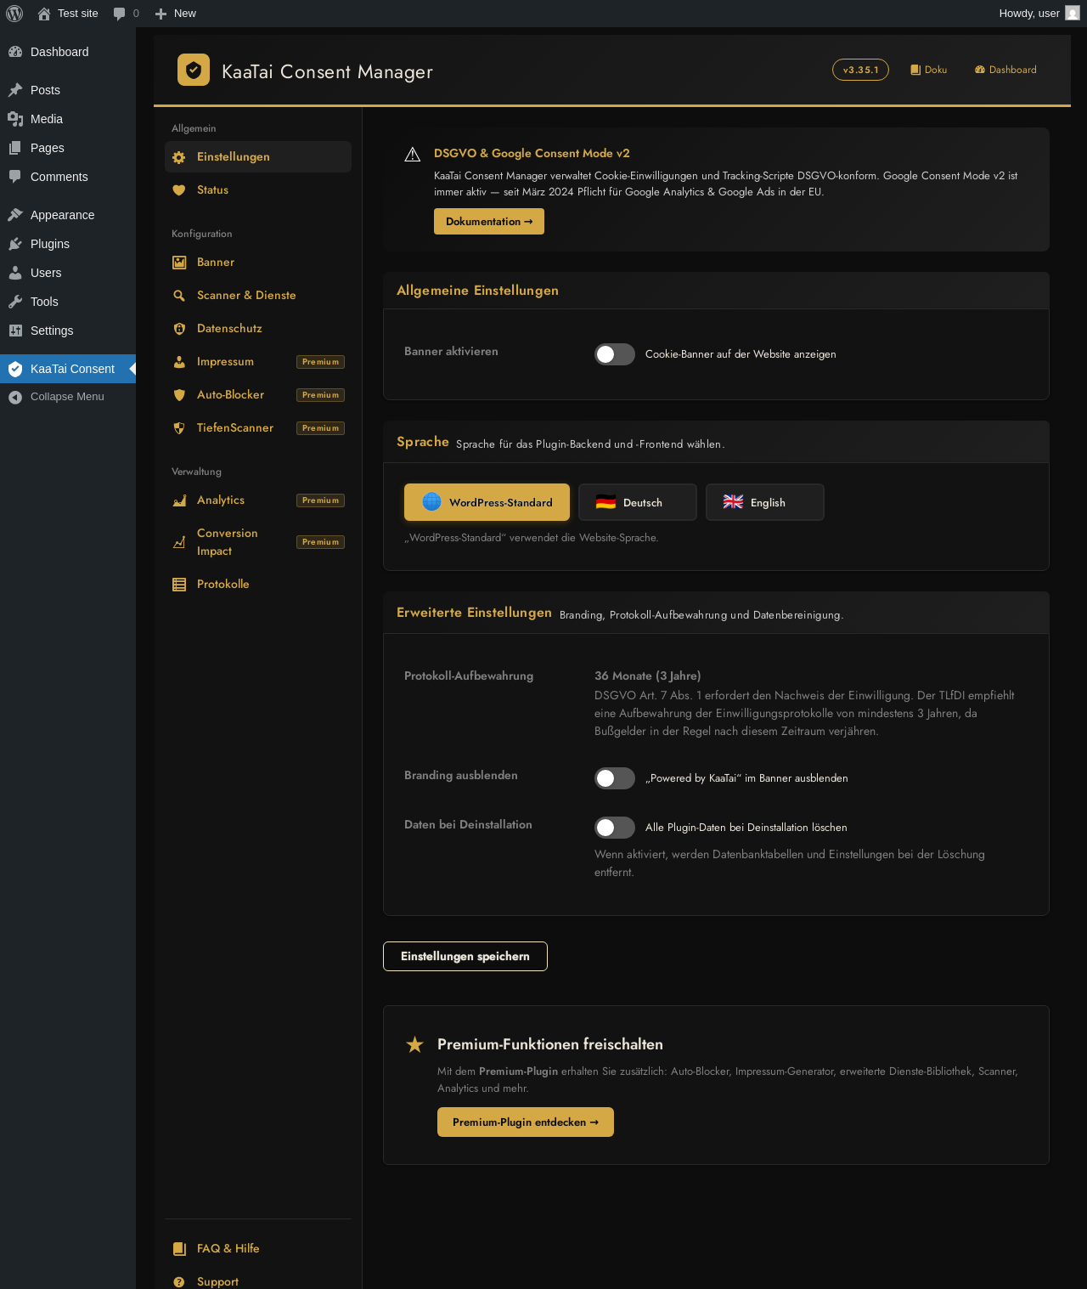The height and width of the screenshot is (1289, 1087).
Task: Toggle the Banner aktivieren switch
Action: [x=615, y=354]
